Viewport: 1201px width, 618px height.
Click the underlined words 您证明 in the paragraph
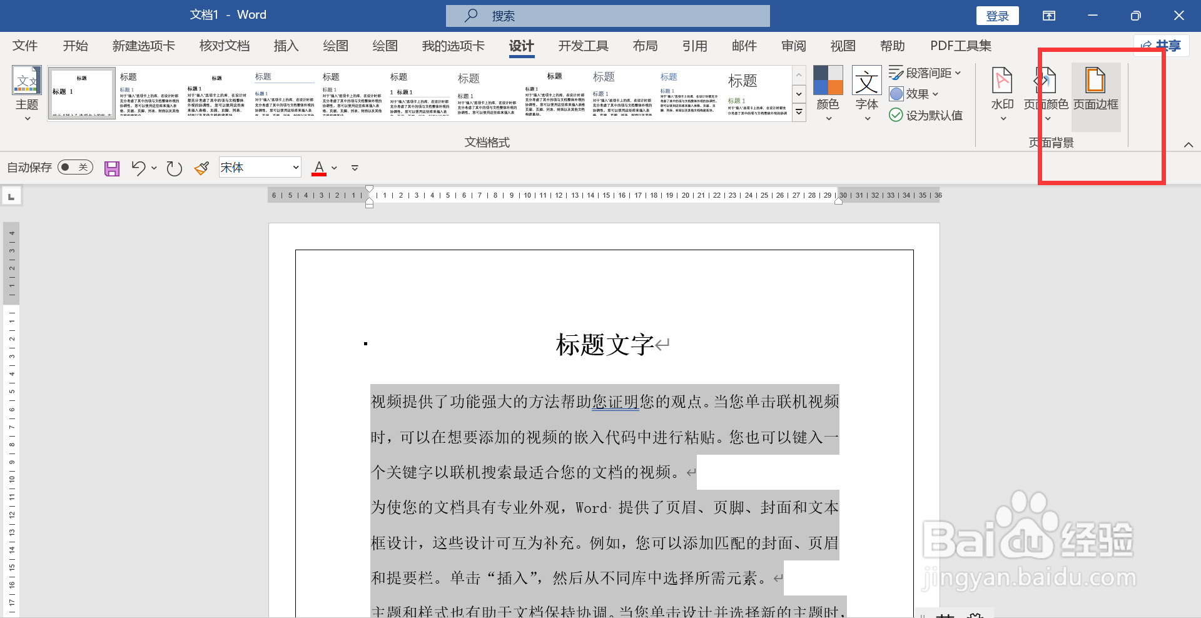coord(615,402)
